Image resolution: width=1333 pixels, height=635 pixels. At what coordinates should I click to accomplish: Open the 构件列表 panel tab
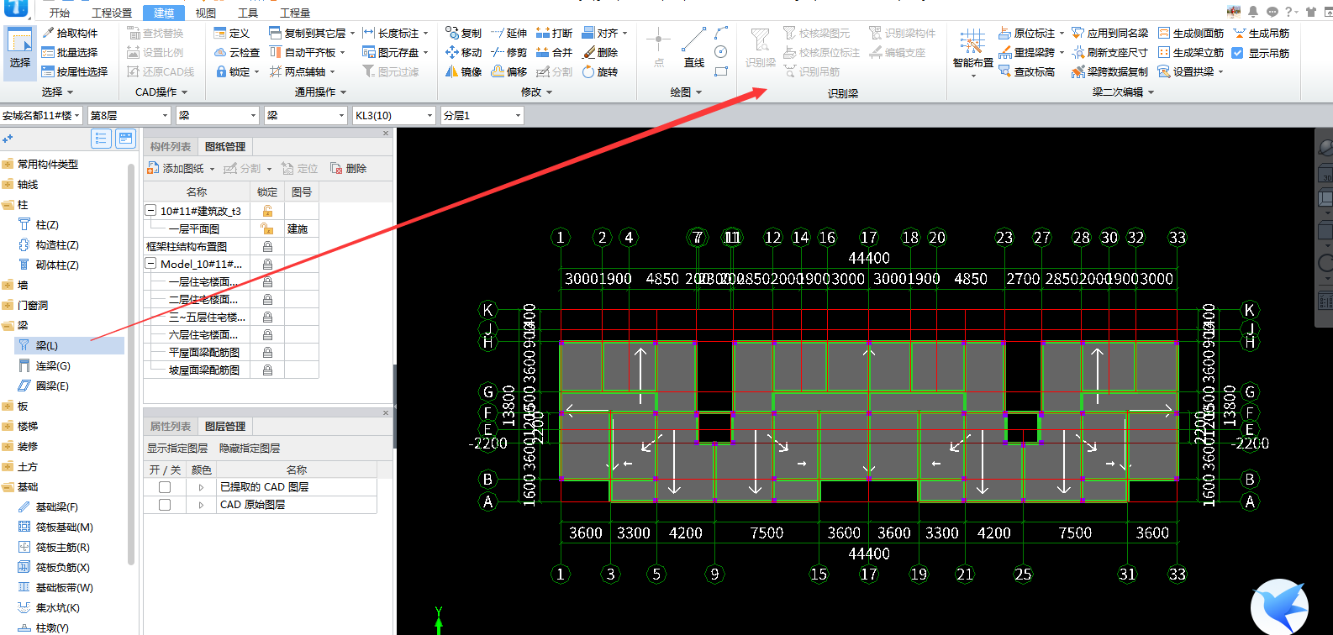tap(171, 146)
